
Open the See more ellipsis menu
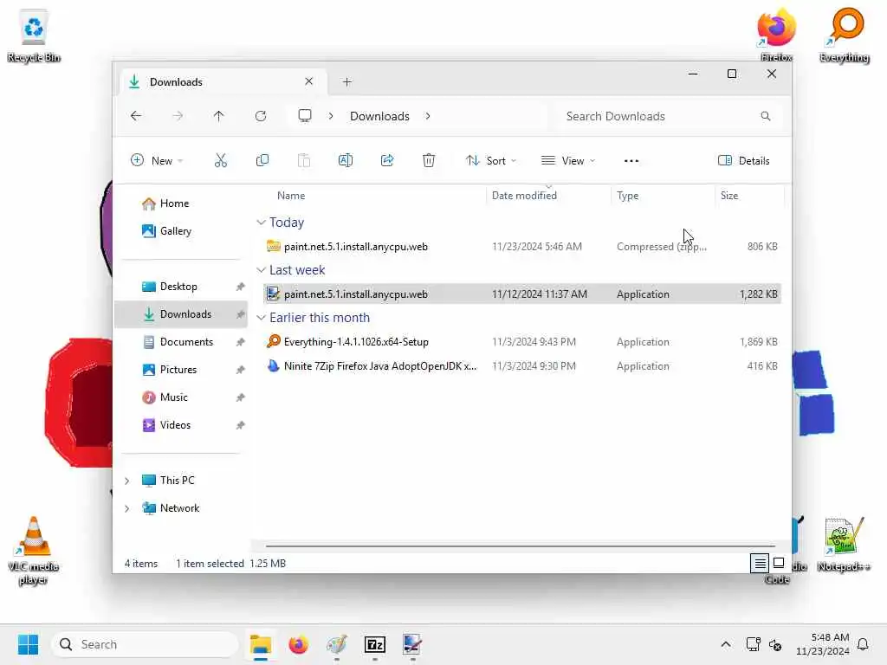631,160
